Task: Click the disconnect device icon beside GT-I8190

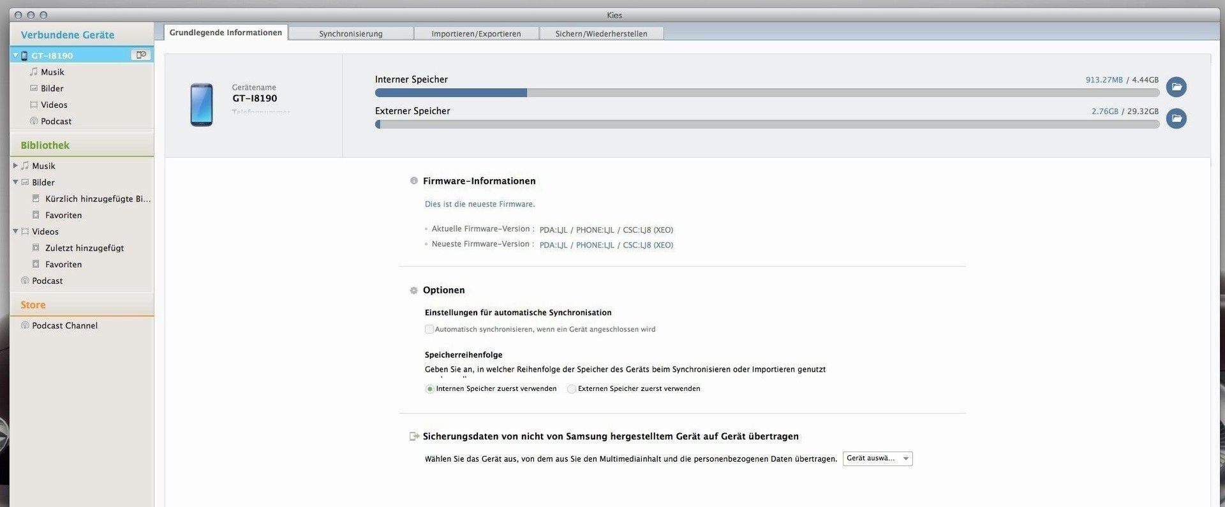Action: (x=141, y=55)
